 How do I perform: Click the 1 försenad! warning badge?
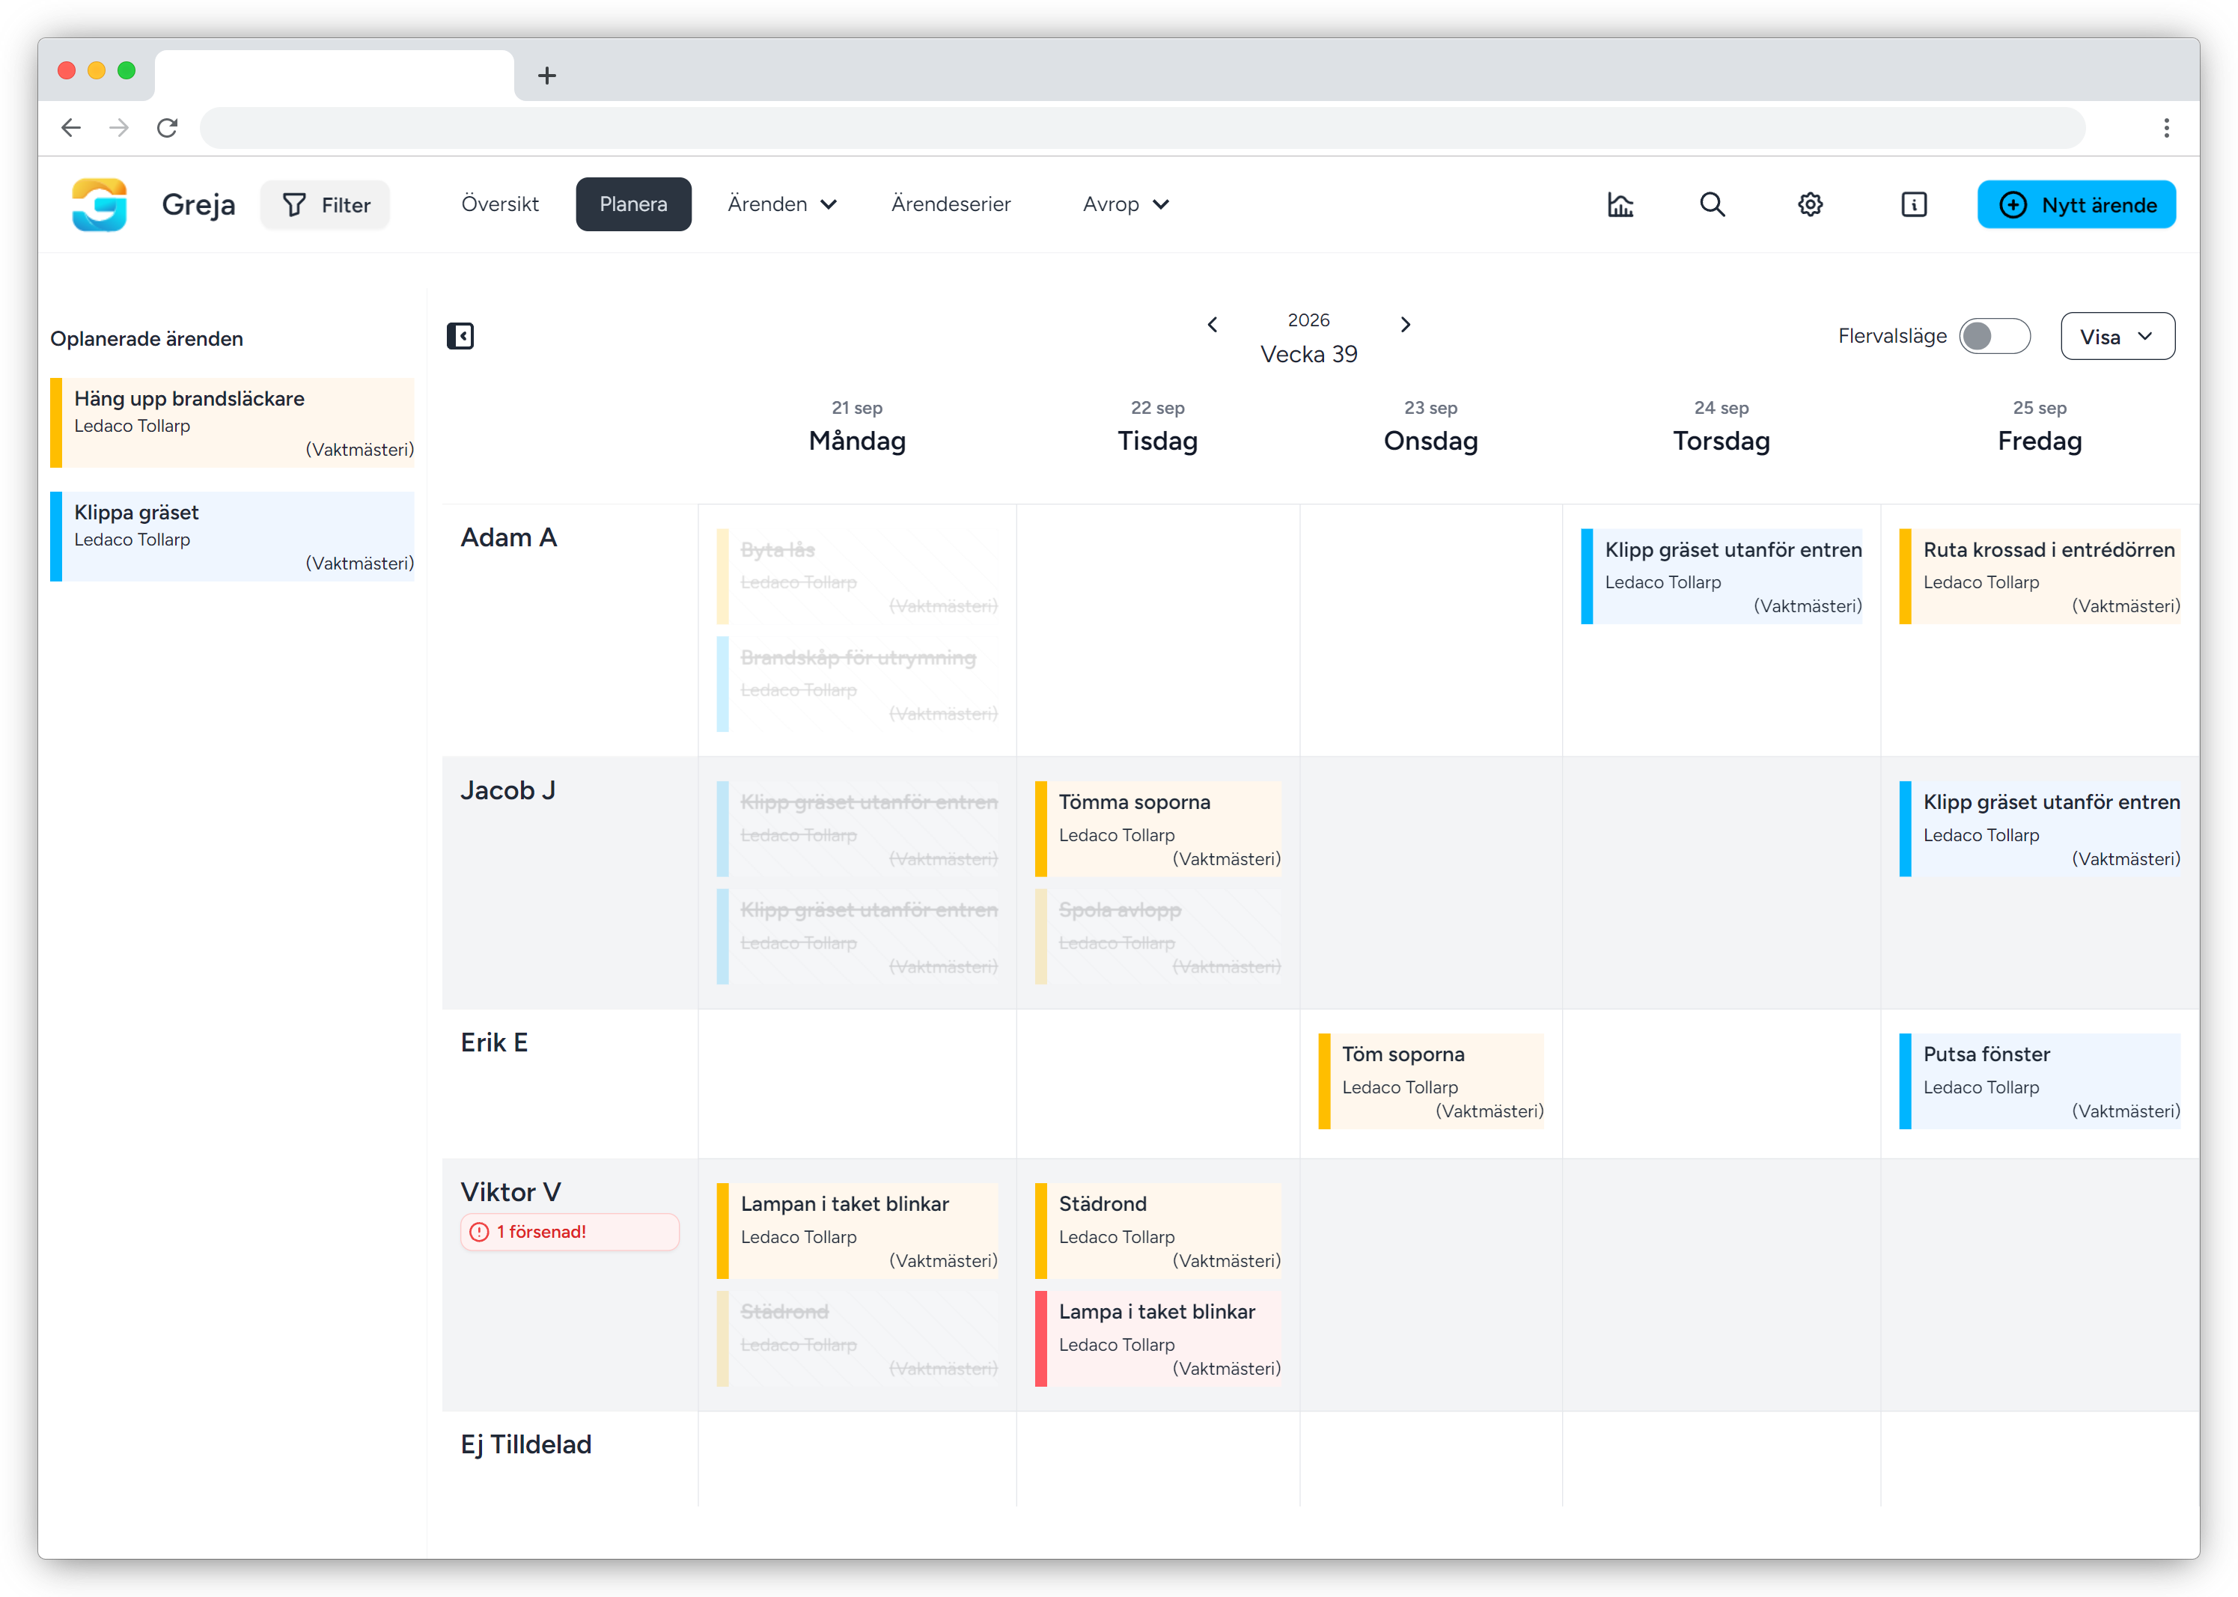[x=570, y=1232]
